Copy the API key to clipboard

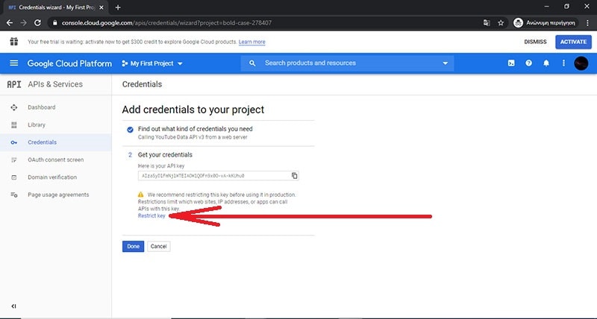click(x=294, y=176)
